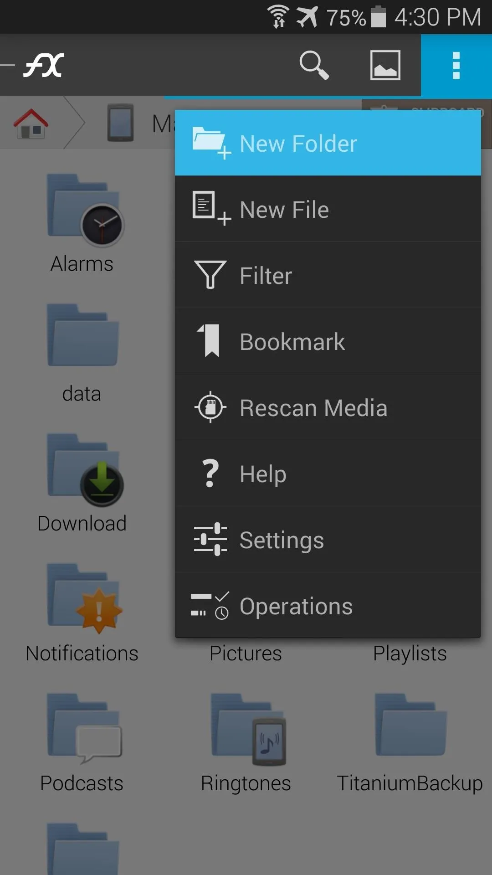Image resolution: width=492 pixels, height=875 pixels.
Task: Click the Ringtones label text
Action: [246, 783]
